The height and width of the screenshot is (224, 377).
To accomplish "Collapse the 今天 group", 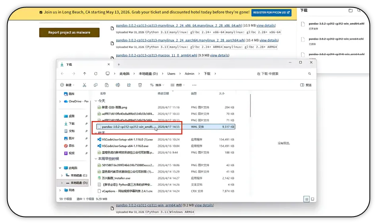I will [x=96, y=101].
